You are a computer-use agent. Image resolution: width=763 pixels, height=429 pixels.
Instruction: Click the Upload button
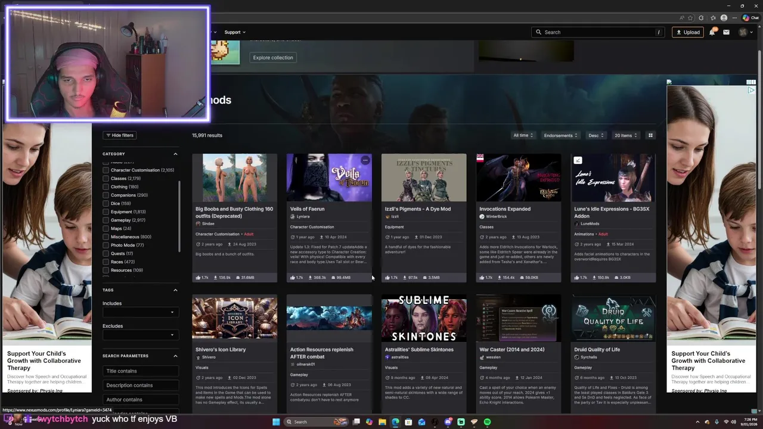click(688, 32)
